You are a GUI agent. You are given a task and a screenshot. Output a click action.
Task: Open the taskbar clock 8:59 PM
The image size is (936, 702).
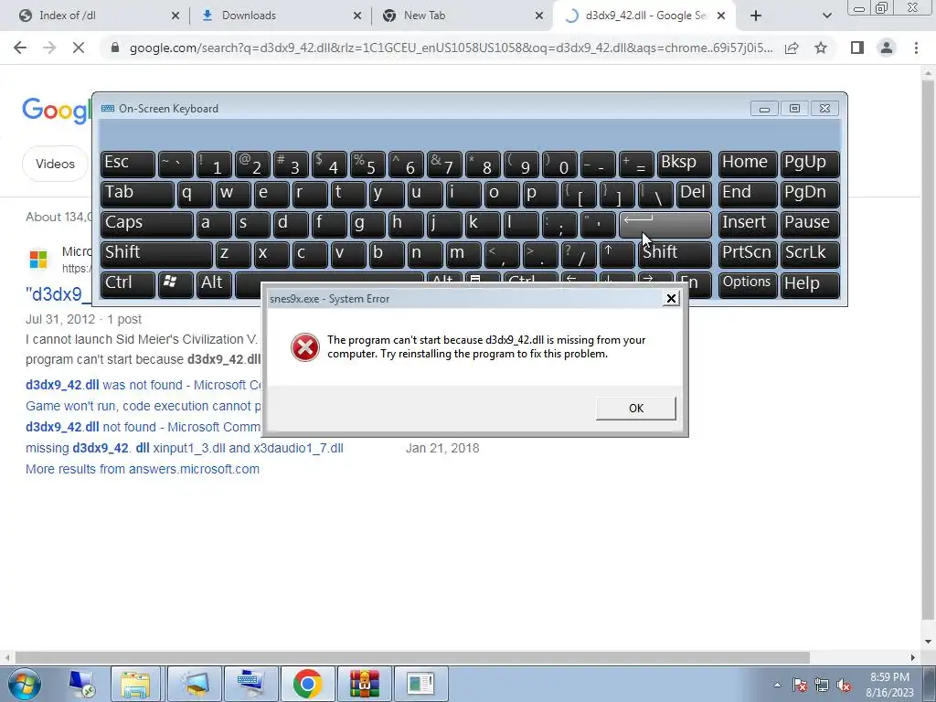coord(889,685)
